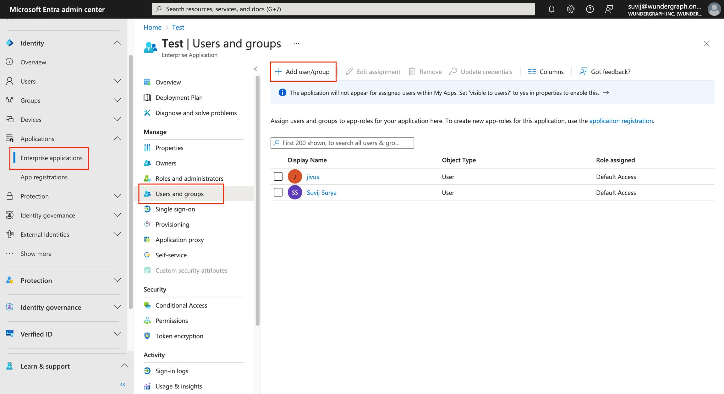
Task: Check the checkbox next to jivus
Action: click(278, 176)
